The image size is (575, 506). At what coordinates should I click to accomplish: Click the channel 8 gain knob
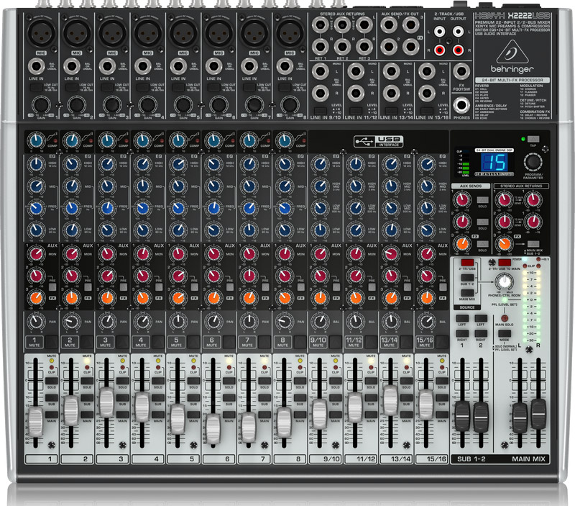[x=290, y=105]
